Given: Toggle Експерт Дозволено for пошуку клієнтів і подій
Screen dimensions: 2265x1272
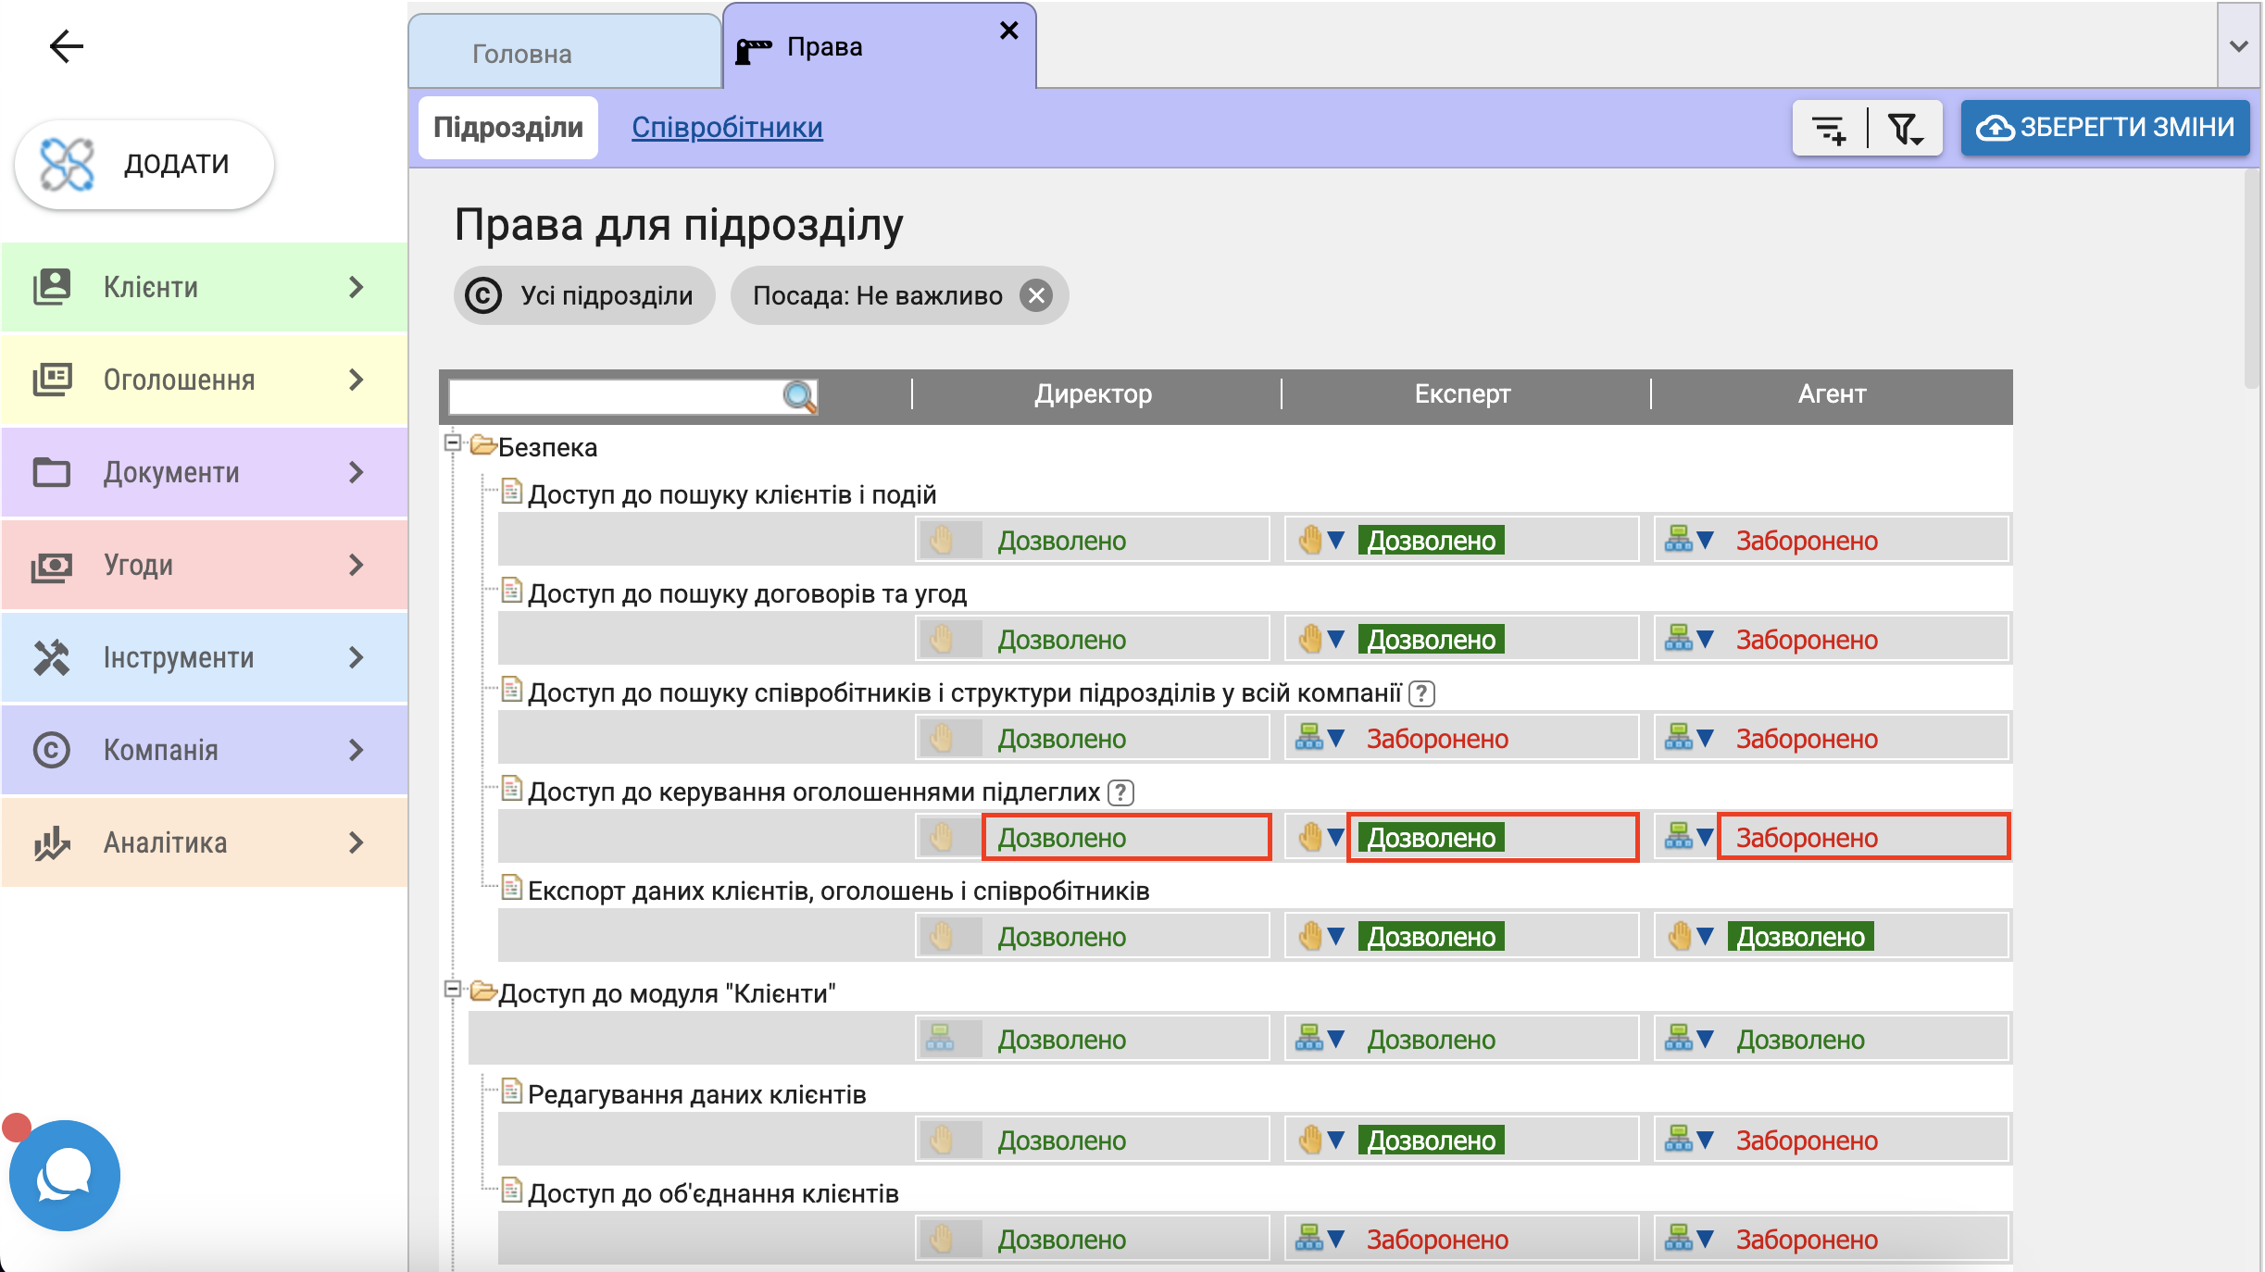Looking at the screenshot, I should pyautogui.click(x=1431, y=541).
